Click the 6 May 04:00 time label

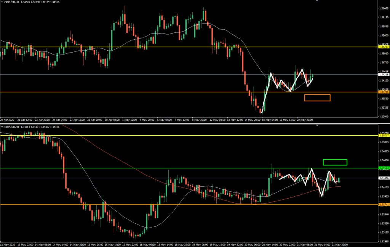(164, 120)
